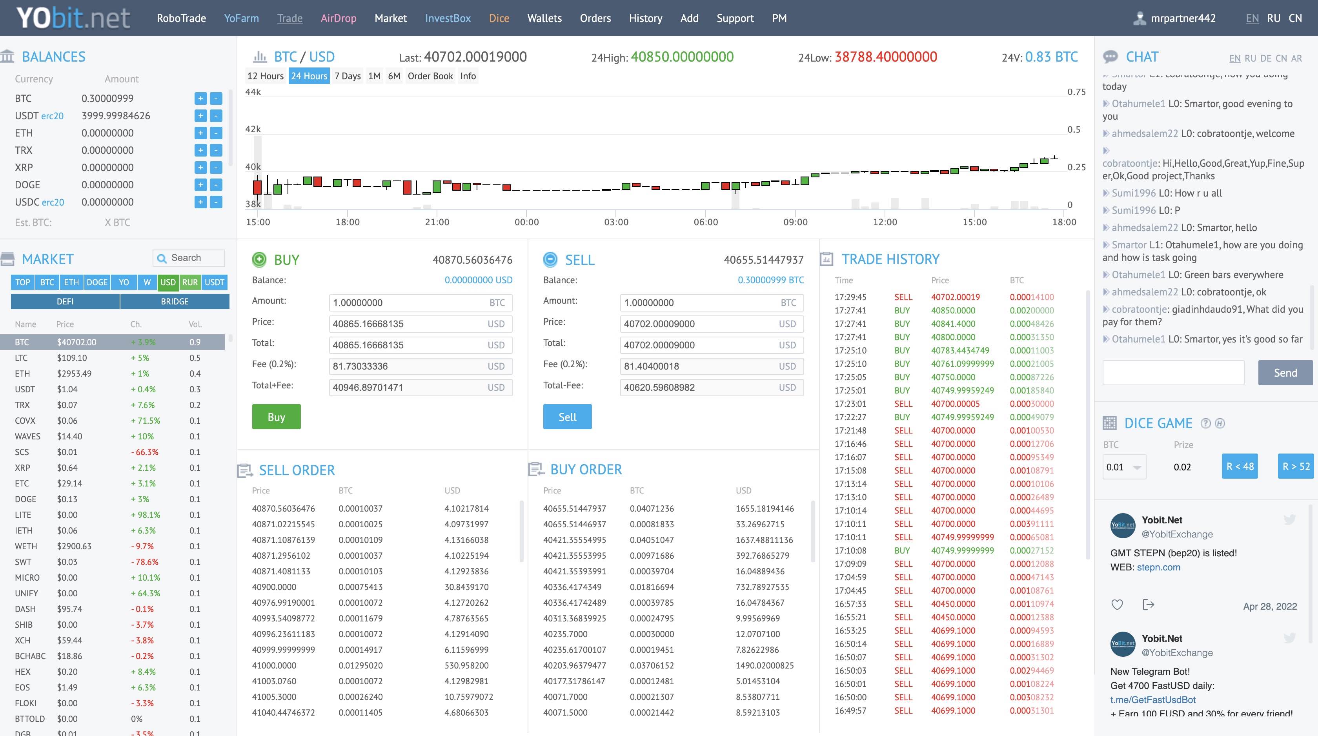Open InvestBox in top navigation

[448, 18]
